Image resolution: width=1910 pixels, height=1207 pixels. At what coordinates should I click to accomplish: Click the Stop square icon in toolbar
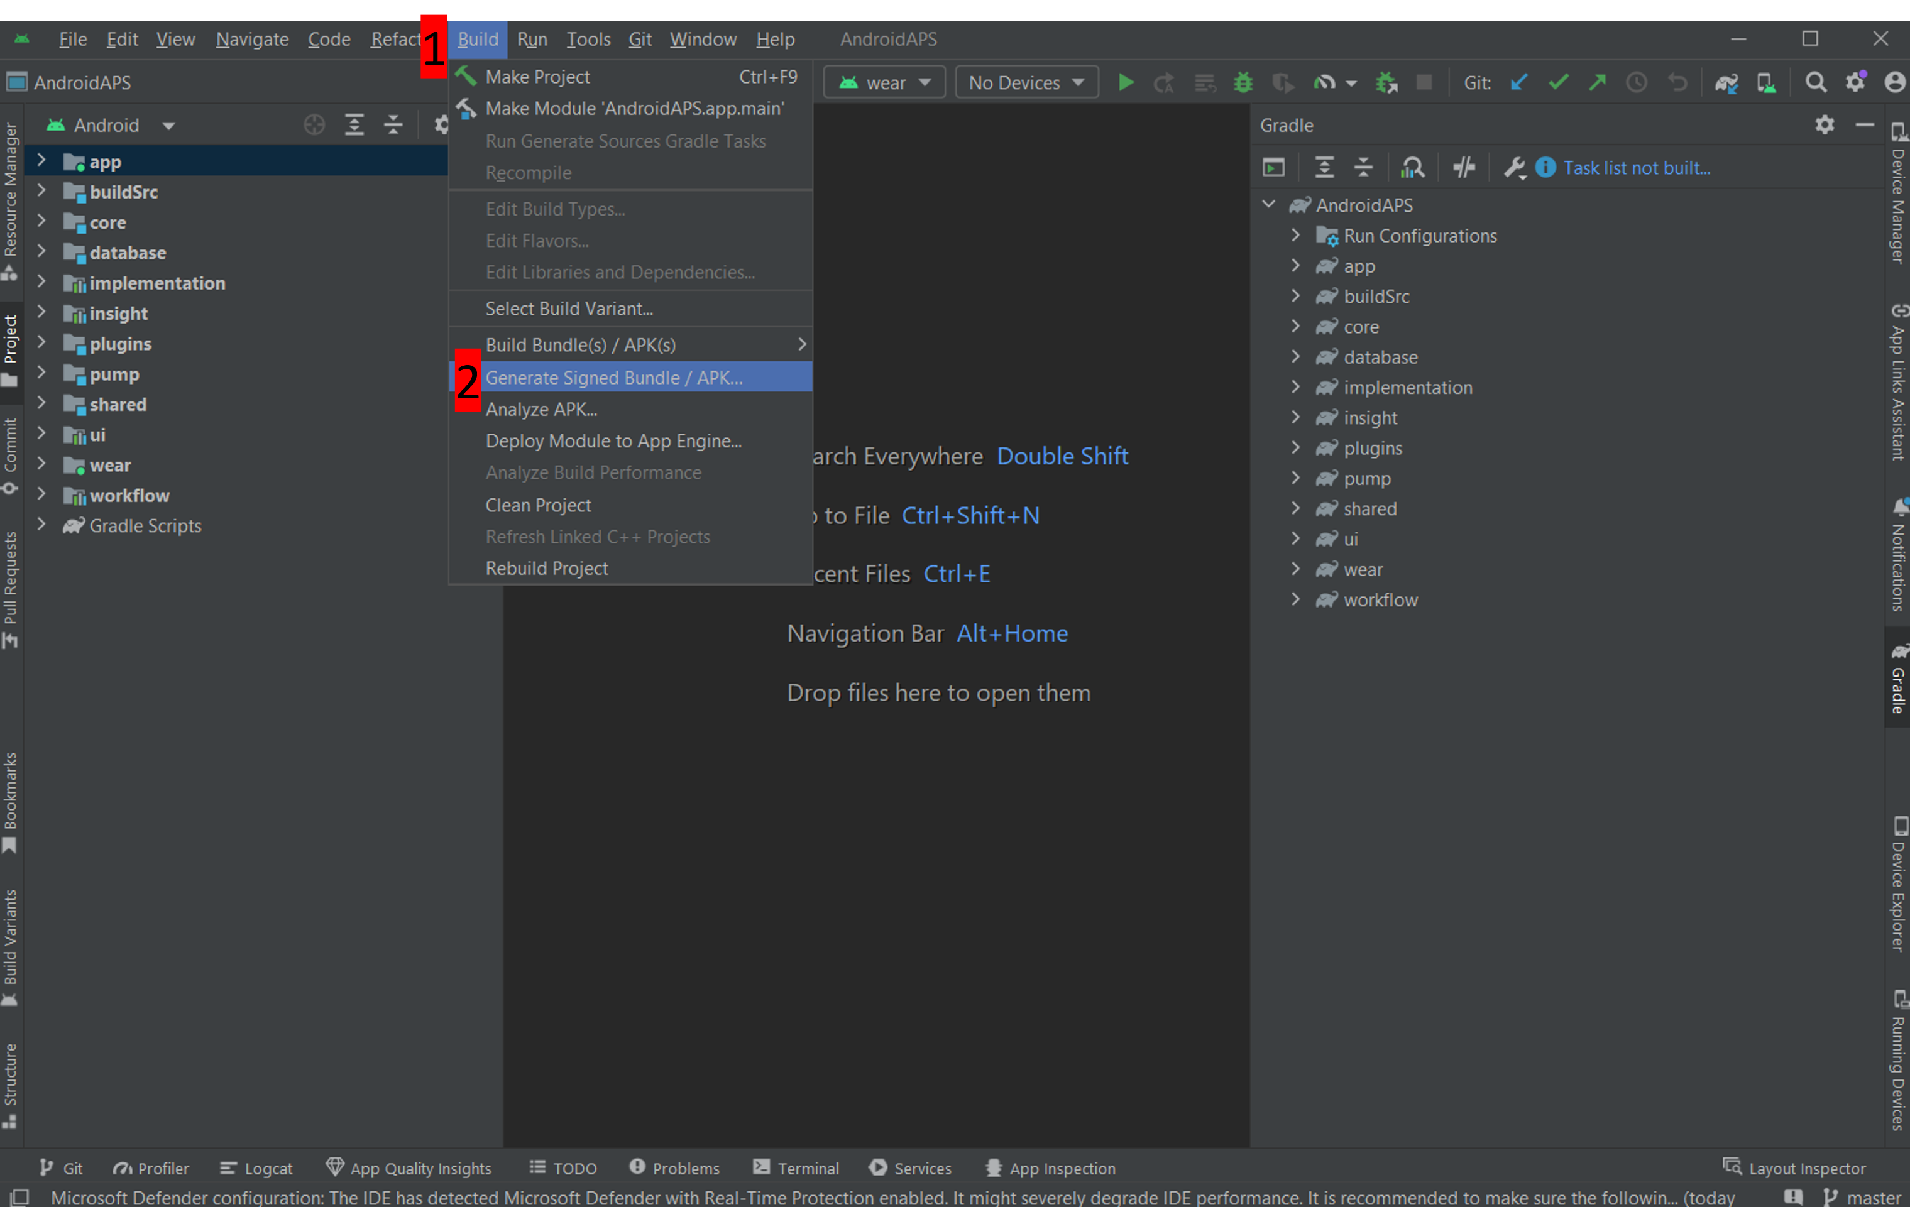1425,82
